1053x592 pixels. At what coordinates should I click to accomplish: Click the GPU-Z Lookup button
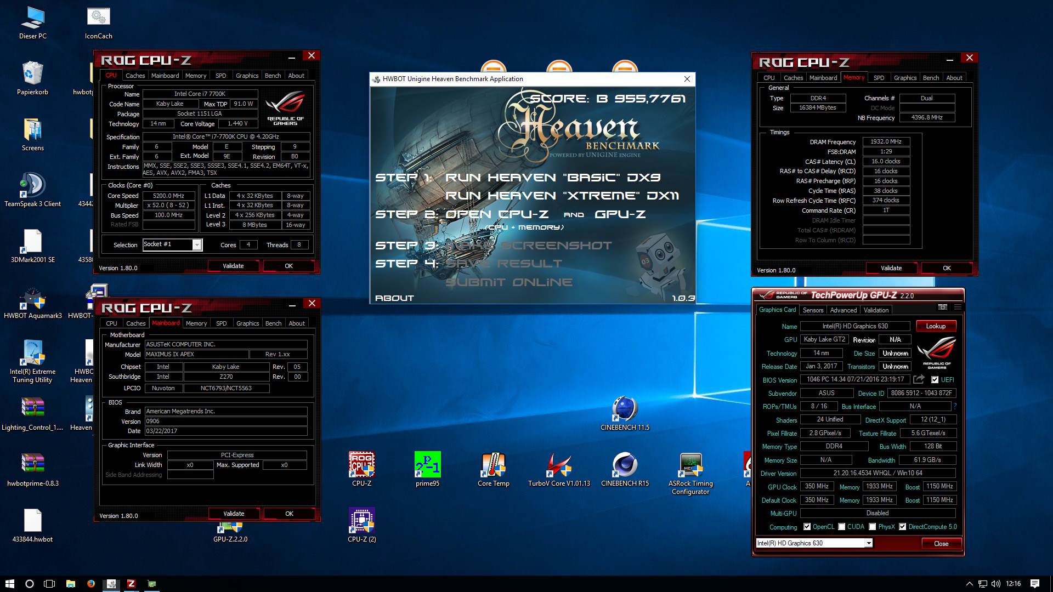click(936, 326)
